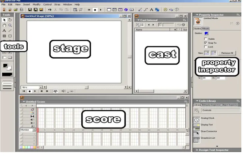Toggle the sound channel 1 mute button
This screenshot has width=243, height=156.
click(x=21, y=120)
